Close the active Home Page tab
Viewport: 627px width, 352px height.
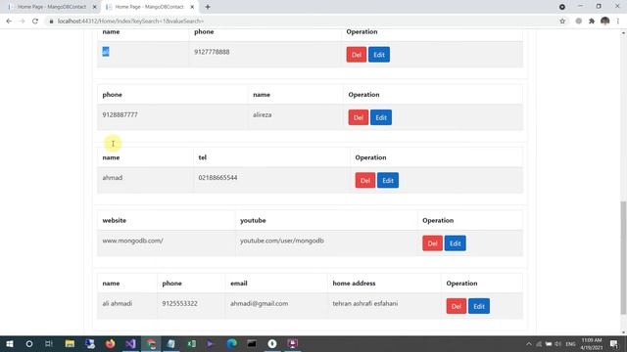point(192,7)
